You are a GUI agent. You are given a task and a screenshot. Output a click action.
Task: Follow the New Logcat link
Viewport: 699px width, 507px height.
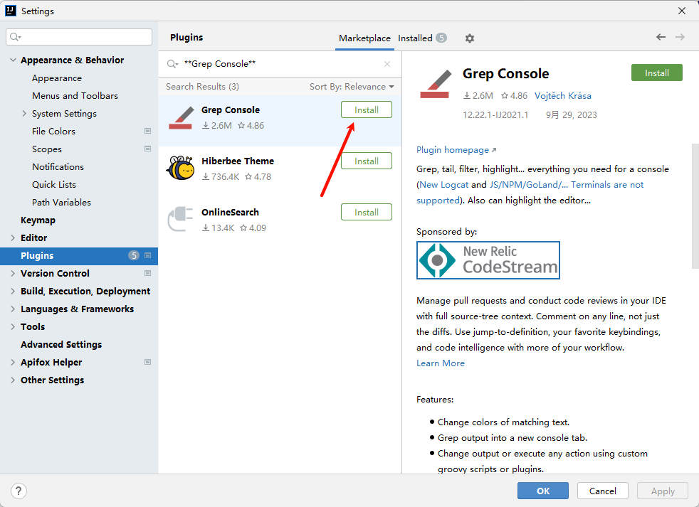click(444, 184)
